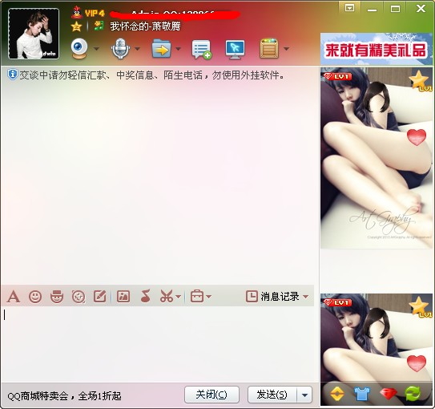Image resolution: width=435 pixels, height=409 pixels.
Task: Create a discussion group chat icon
Action: [202, 50]
